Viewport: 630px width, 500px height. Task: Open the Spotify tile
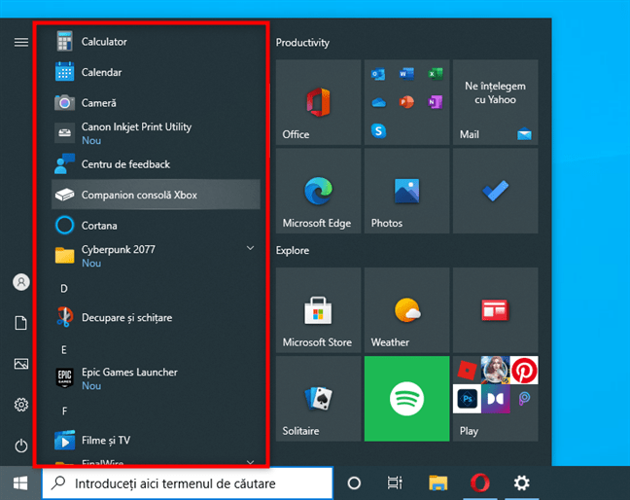(406, 399)
